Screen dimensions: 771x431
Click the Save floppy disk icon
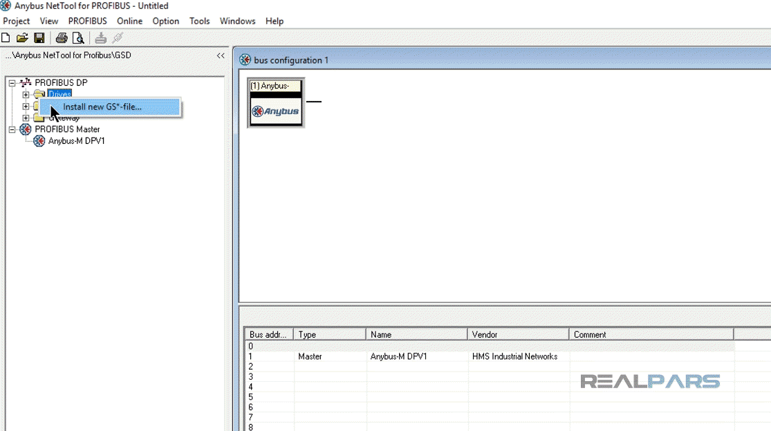tap(39, 38)
